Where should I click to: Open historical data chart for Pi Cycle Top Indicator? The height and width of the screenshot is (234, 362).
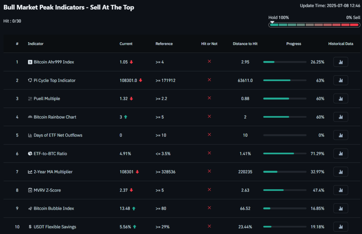[340, 80]
